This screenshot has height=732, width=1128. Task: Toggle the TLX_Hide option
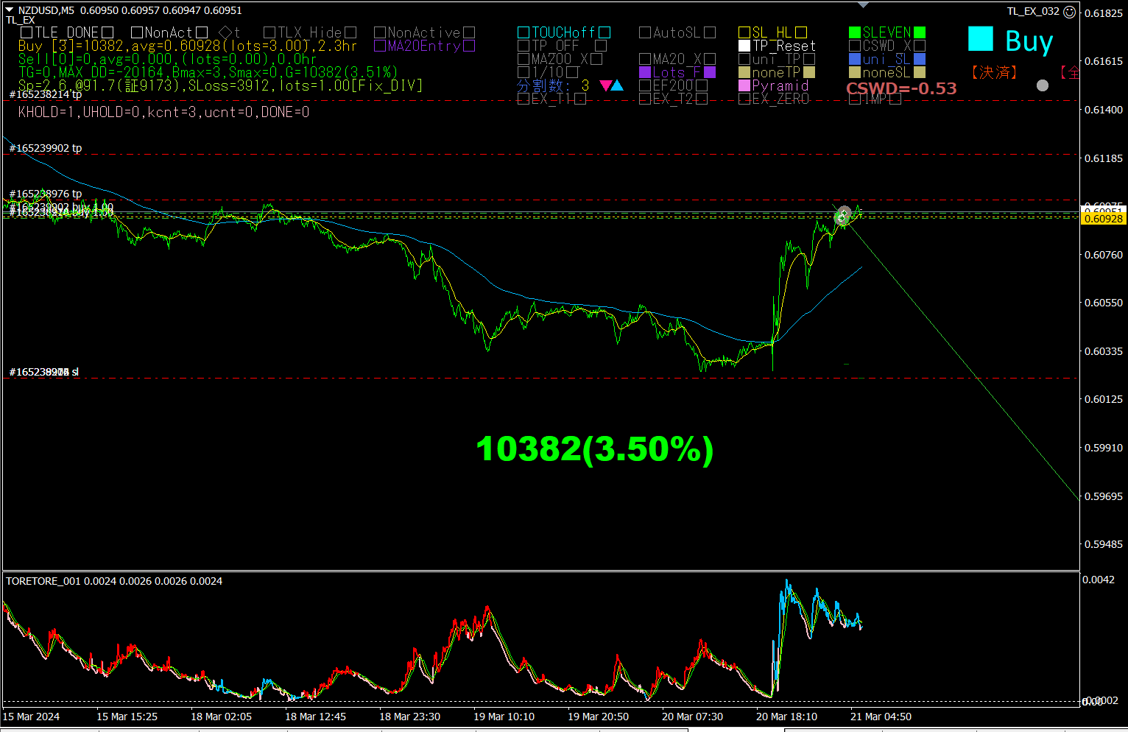(310, 32)
